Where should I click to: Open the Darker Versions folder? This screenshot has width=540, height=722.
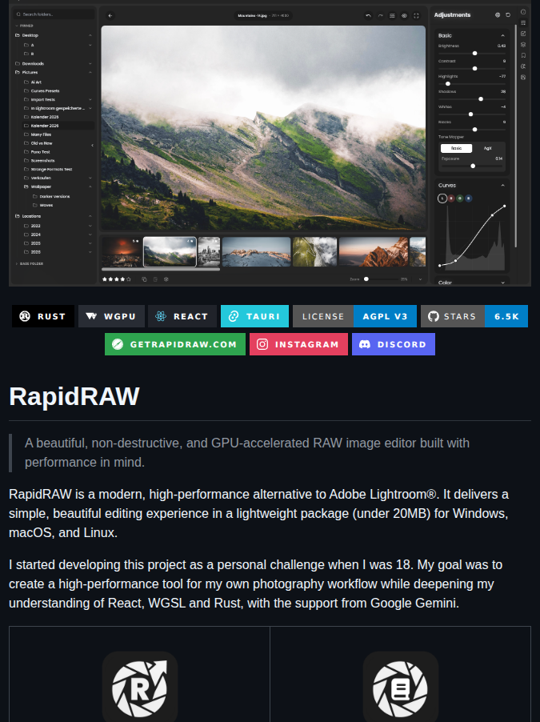[x=54, y=196]
